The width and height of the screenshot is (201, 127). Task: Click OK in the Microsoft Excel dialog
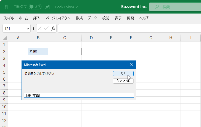123,73
